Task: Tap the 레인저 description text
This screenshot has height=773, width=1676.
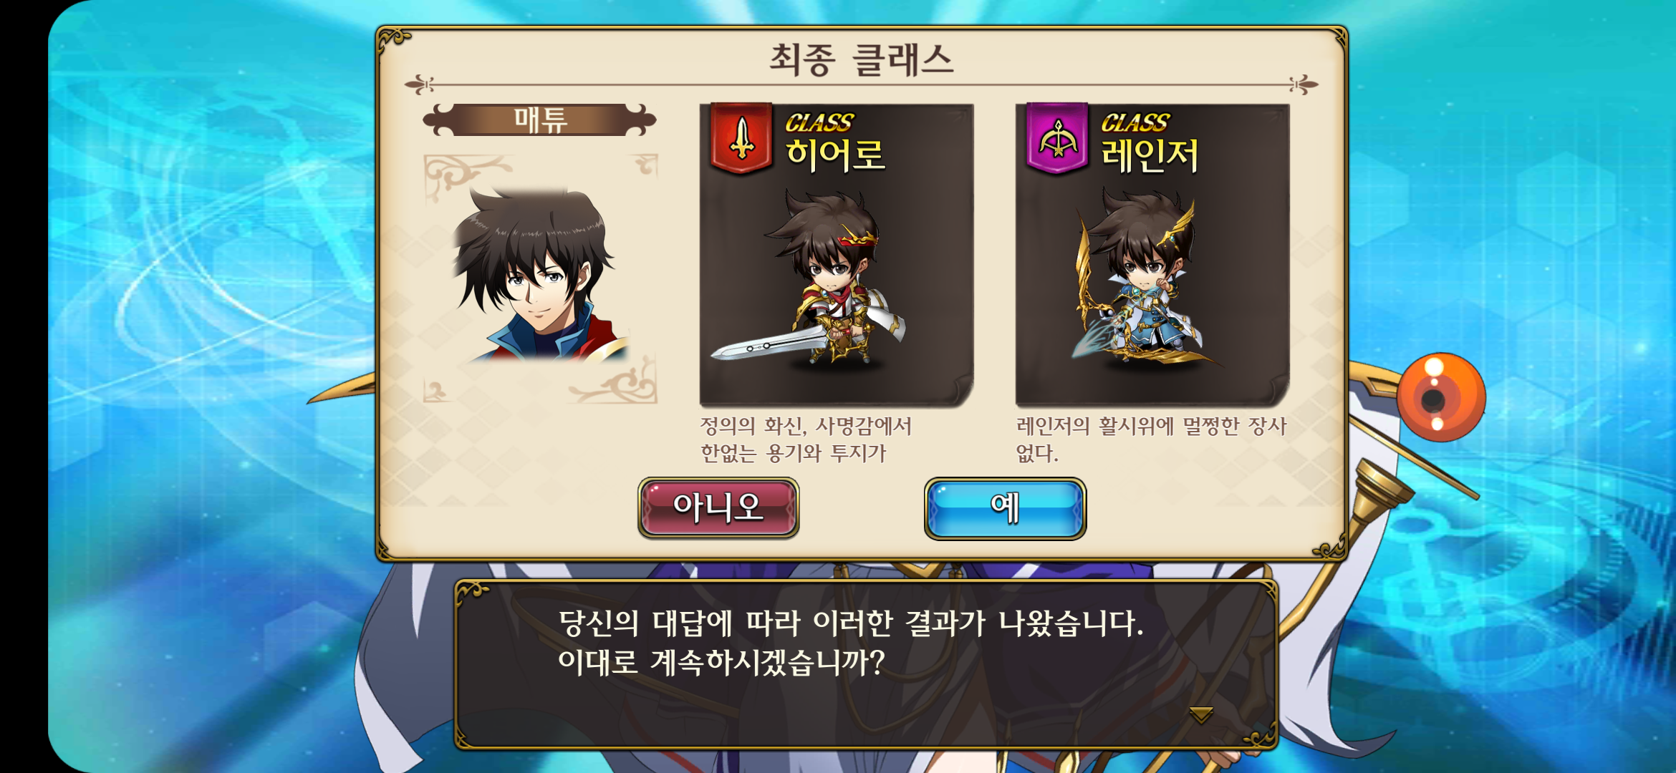Action: (x=1151, y=439)
